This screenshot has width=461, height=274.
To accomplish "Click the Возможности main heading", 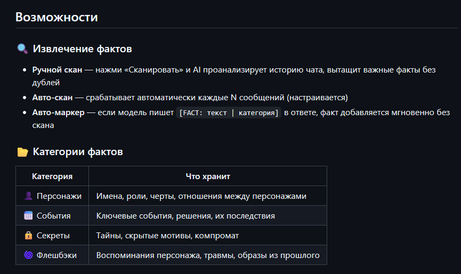I will tap(56, 17).
